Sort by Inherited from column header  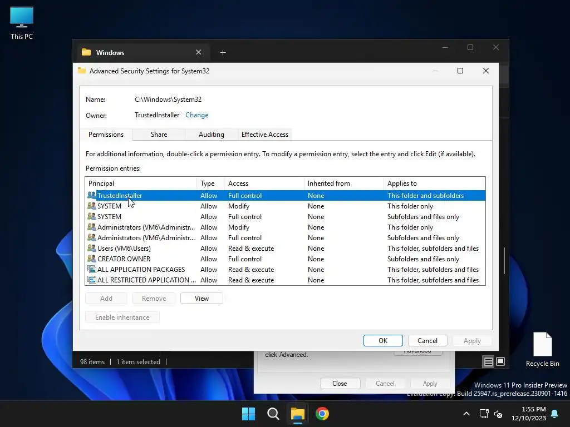tap(344, 183)
